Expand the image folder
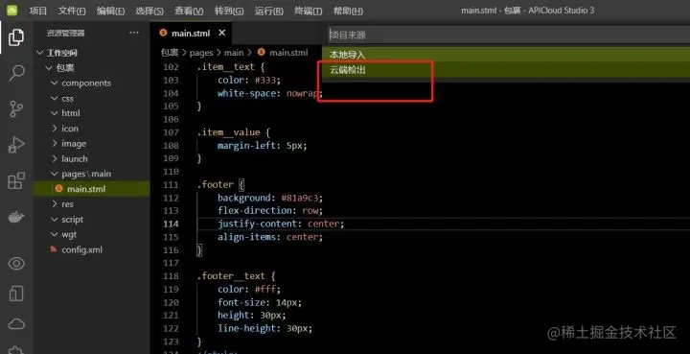The width and height of the screenshot is (690, 354). 54,144
